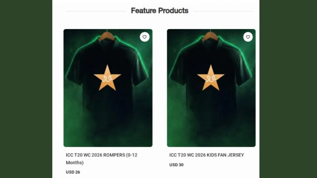Click heart icon on Kids Fan Jersey card

248,37
